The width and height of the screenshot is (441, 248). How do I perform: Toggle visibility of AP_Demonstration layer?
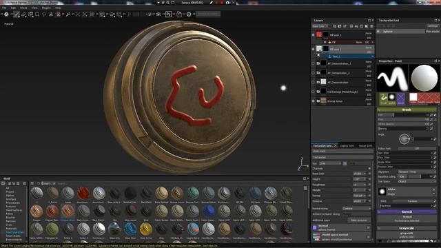[x=313, y=82]
